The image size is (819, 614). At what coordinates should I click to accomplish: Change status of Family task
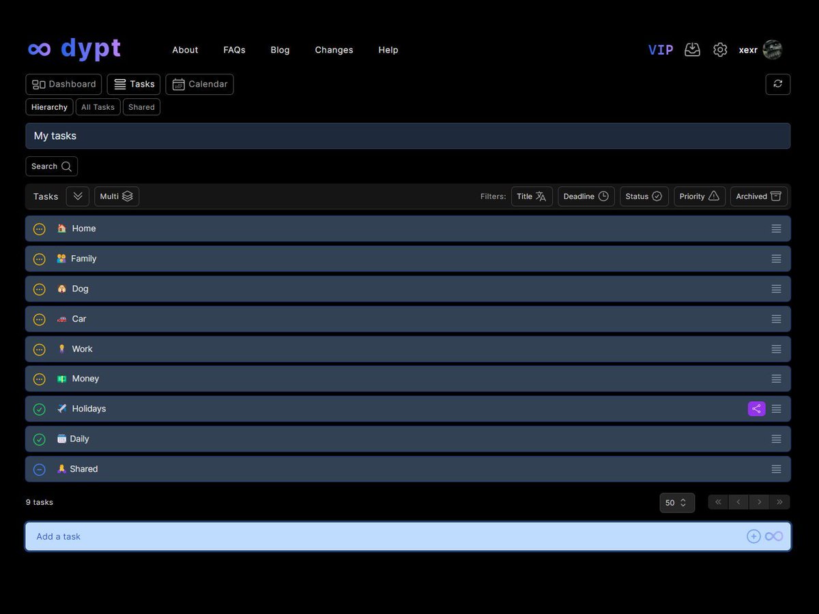40,259
